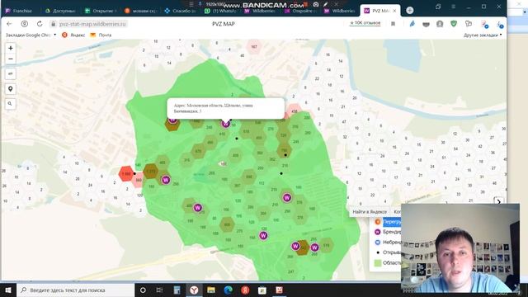Select W marker beside hexagon 1 173
Screen dimensions: 528x297
(x=166, y=180)
